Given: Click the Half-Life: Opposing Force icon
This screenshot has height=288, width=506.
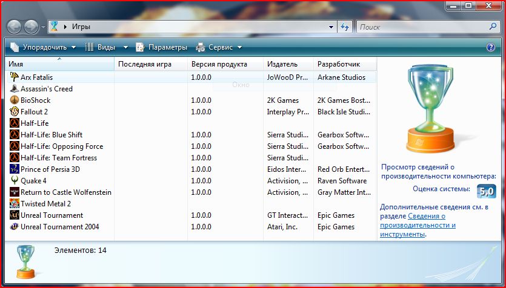Looking at the screenshot, I should (14, 146).
